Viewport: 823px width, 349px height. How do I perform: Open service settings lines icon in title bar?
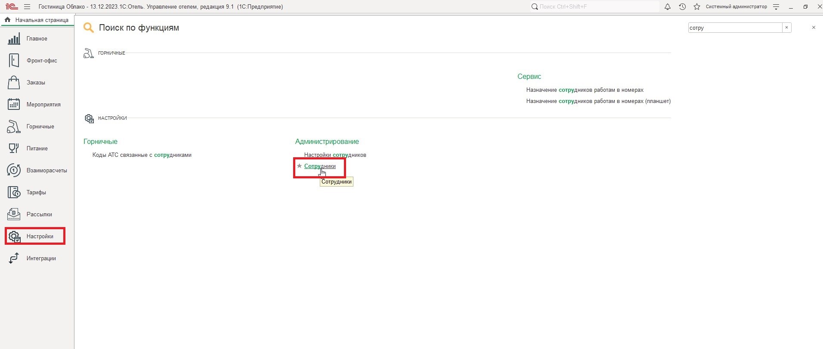click(776, 7)
